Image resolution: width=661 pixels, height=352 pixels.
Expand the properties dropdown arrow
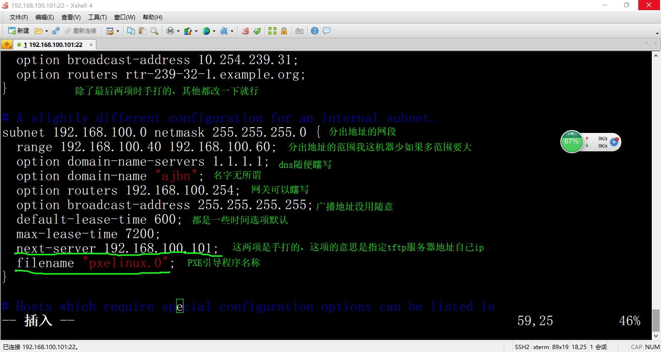click(118, 31)
